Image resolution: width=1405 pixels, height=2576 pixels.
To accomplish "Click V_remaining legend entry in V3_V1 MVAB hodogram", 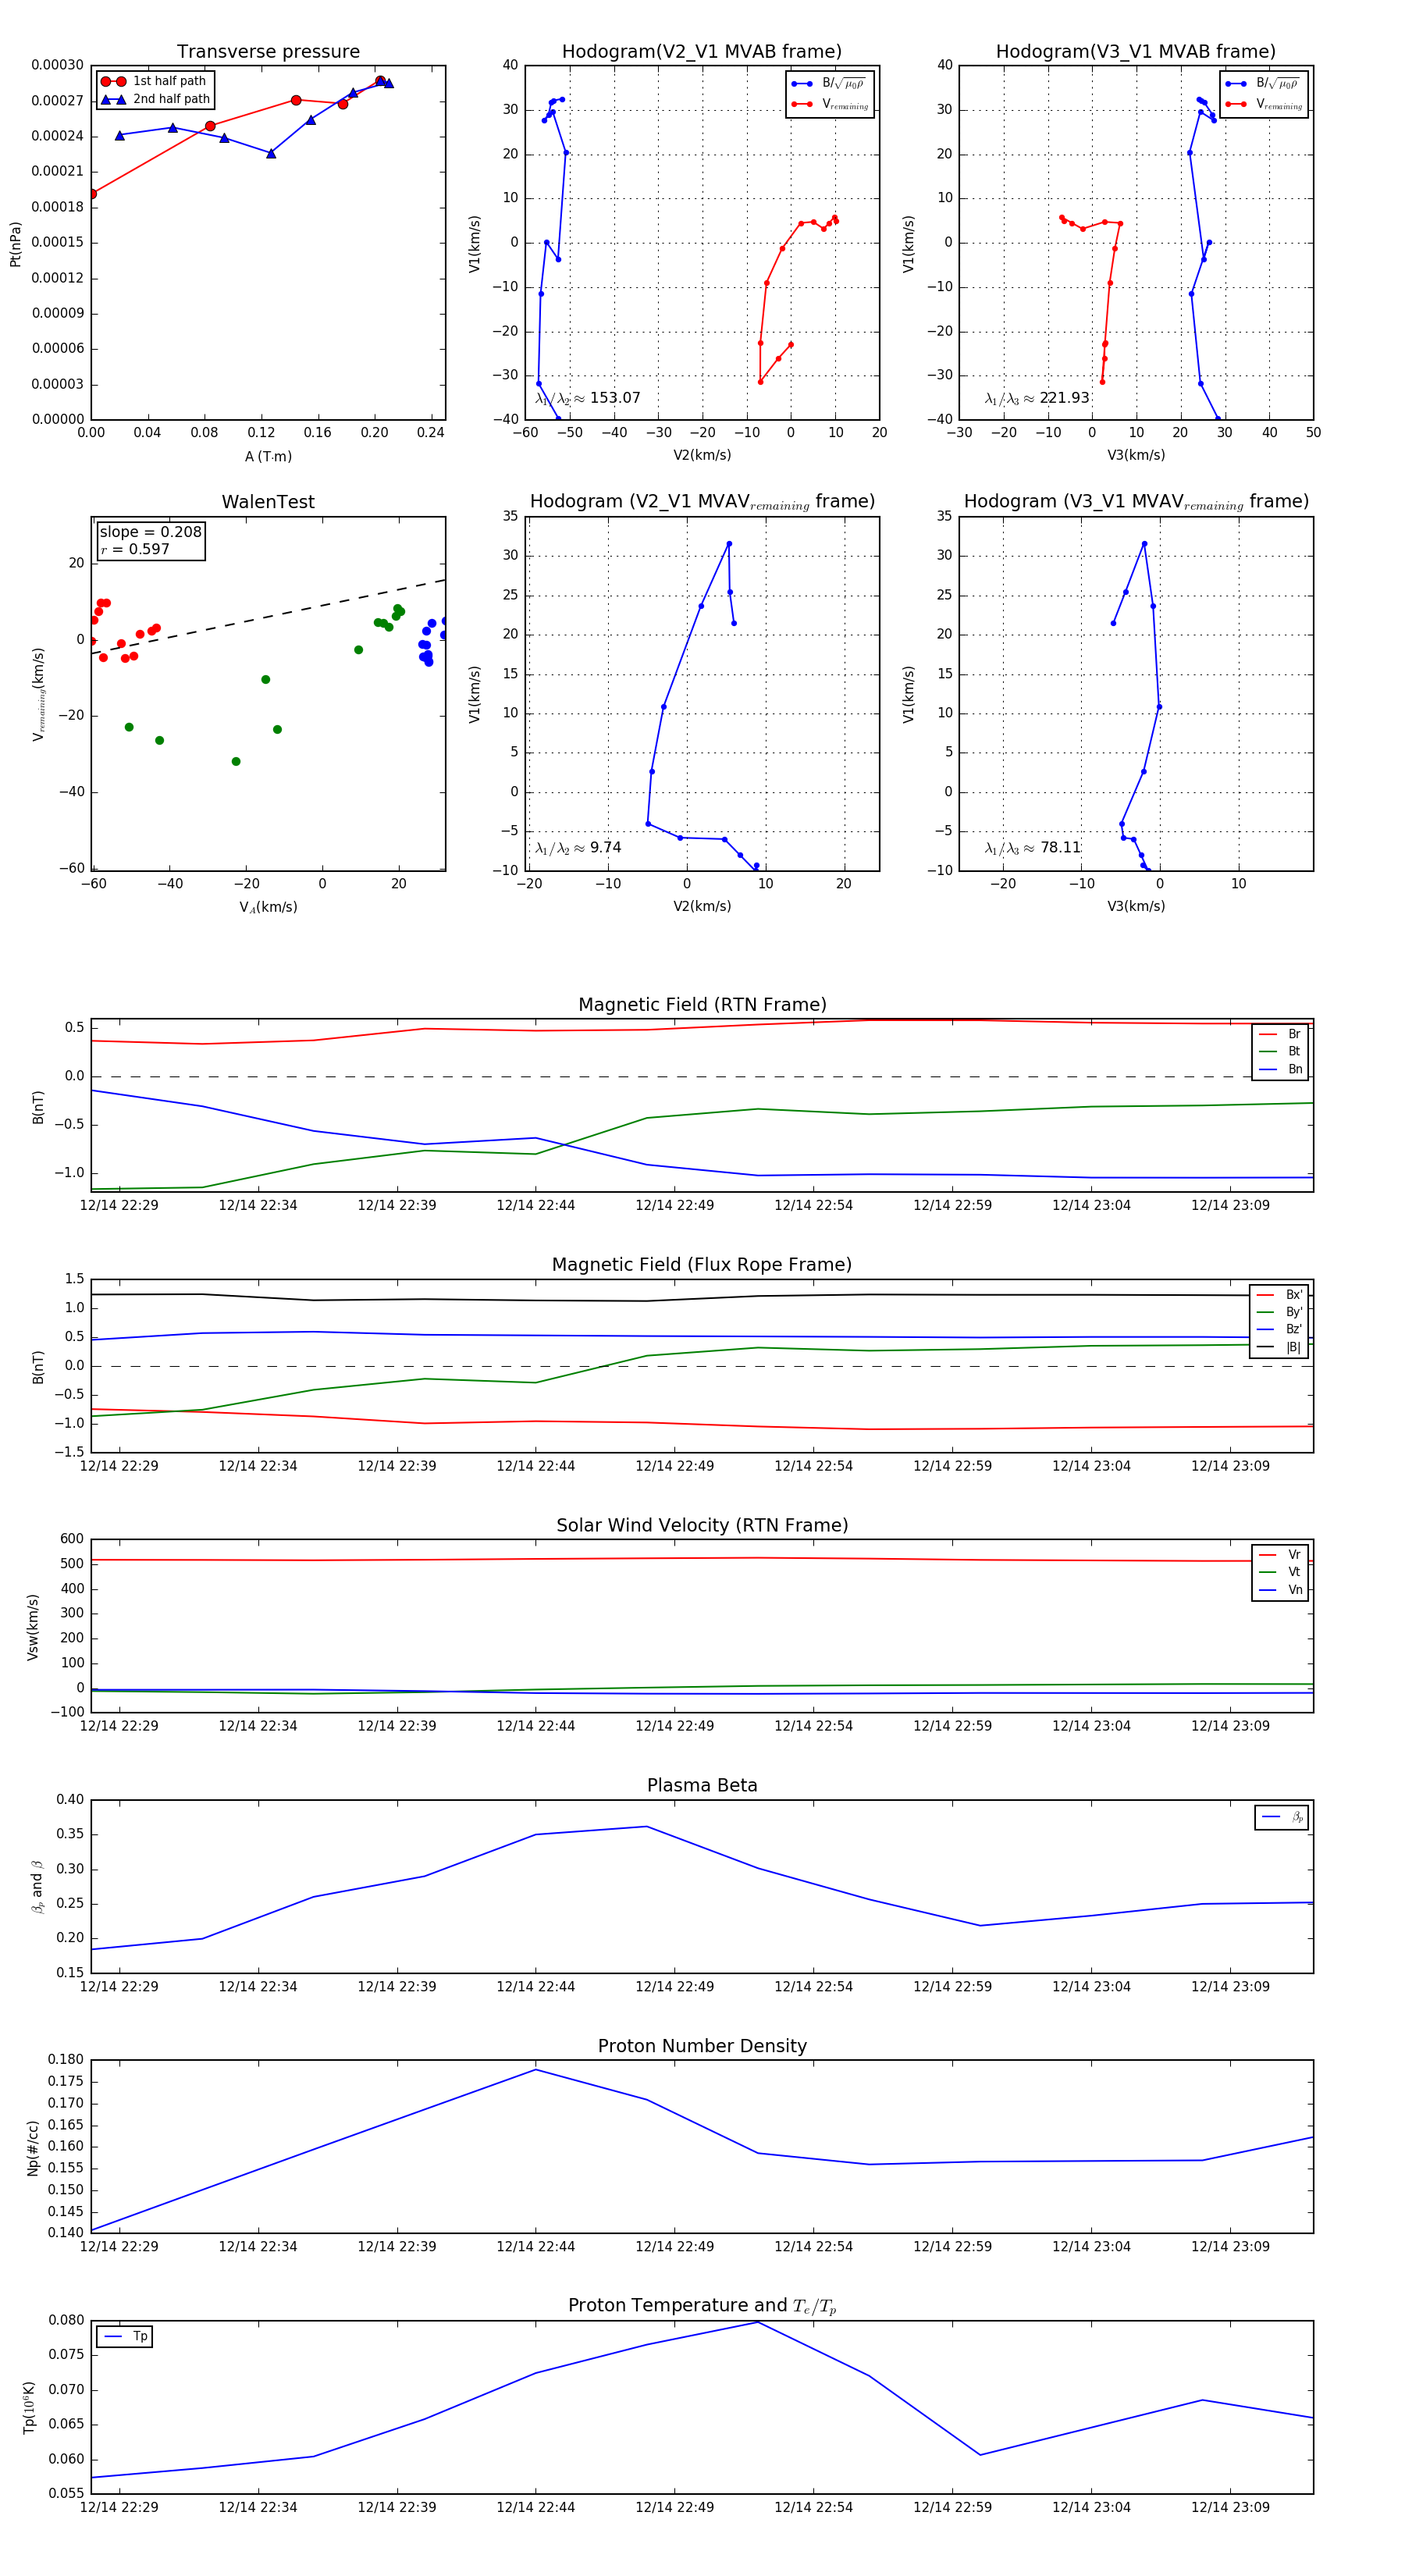I will coord(1263,104).
